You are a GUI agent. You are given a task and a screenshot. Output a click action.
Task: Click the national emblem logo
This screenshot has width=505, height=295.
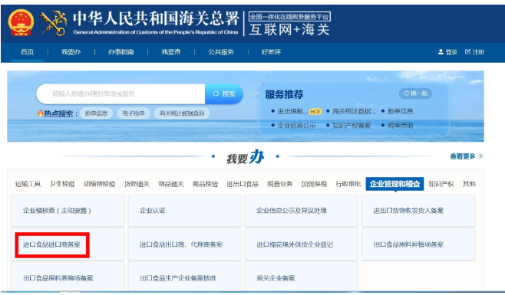click(21, 22)
